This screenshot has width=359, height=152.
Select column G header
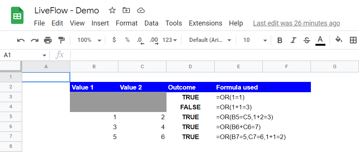(335, 67)
